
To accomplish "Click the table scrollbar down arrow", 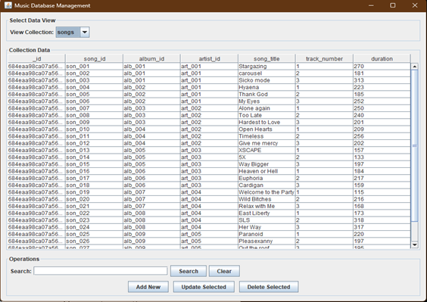I will tap(414, 244).
